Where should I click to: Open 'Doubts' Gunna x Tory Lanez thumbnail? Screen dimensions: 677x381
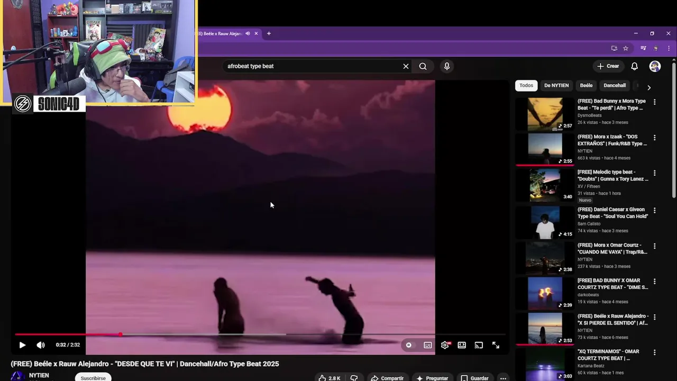545,185
